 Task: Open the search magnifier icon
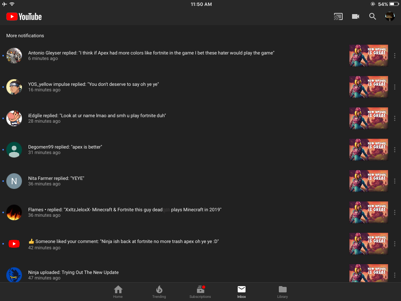pos(373,16)
